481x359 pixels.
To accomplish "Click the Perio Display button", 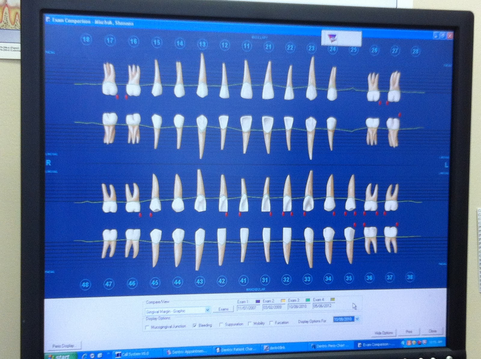I will pos(63,346).
